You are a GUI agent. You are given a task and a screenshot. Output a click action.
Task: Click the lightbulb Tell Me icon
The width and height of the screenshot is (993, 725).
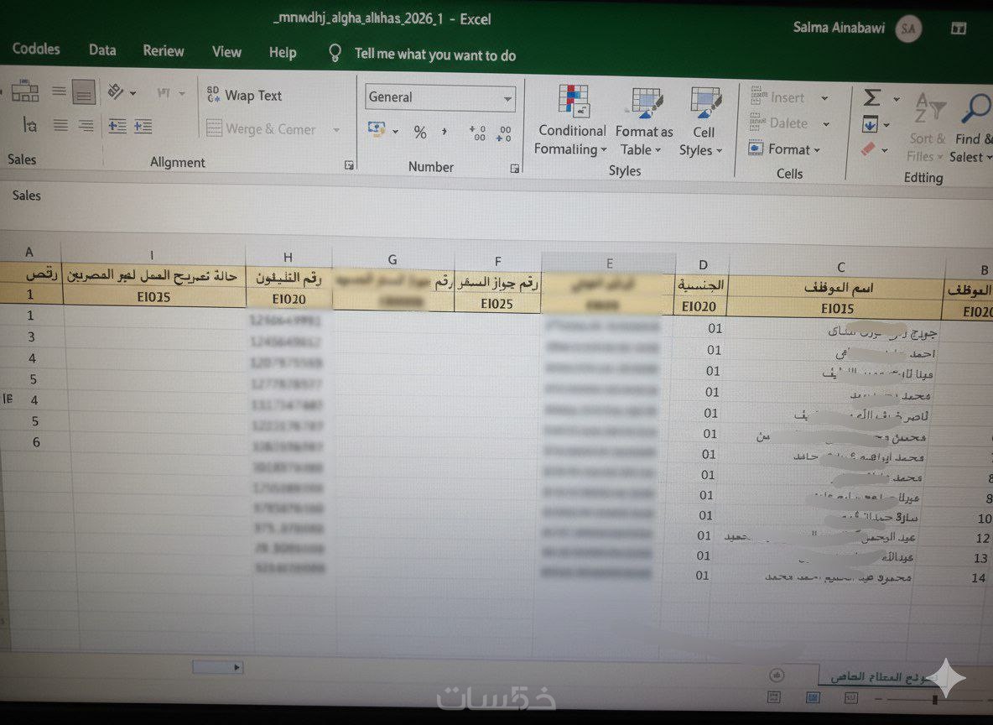pyautogui.click(x=335, y=53)
